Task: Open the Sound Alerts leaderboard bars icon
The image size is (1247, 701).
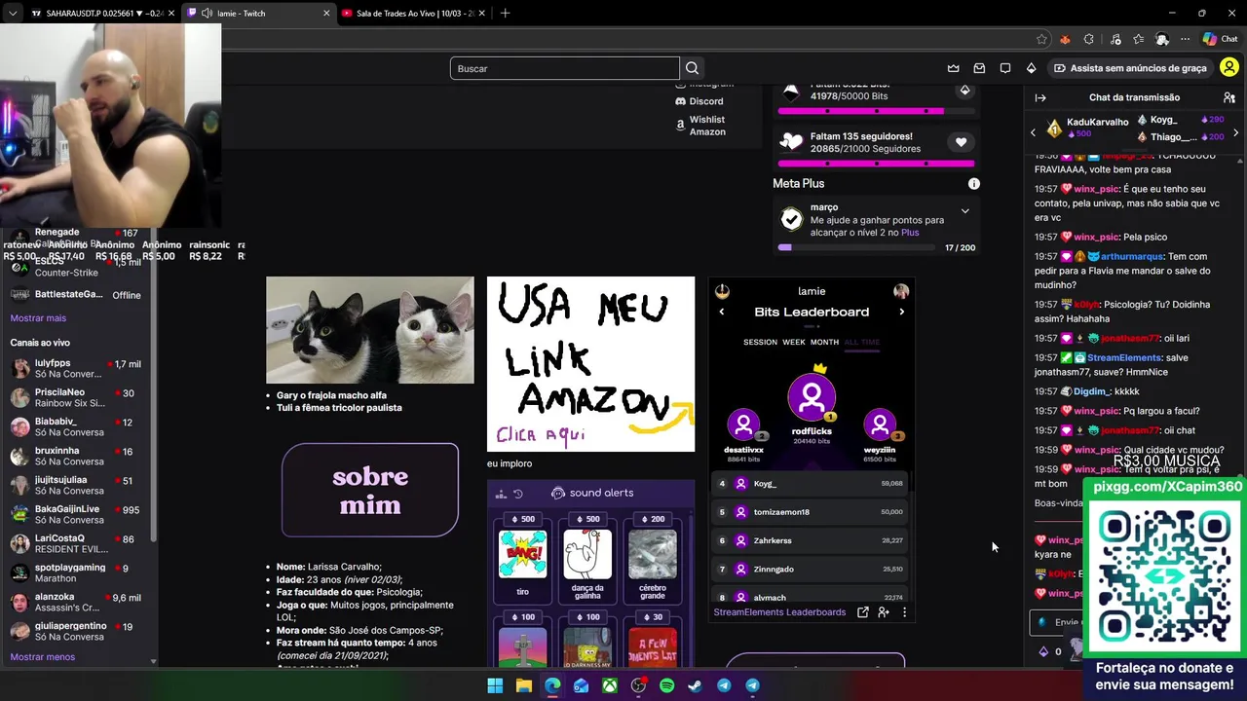Action: (501, 494)
